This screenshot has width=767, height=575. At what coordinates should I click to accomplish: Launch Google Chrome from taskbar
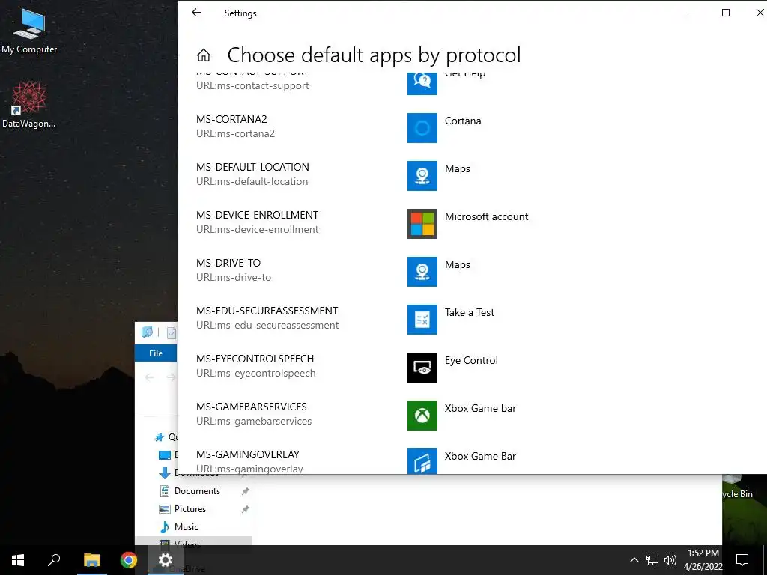tap(129, 560)
